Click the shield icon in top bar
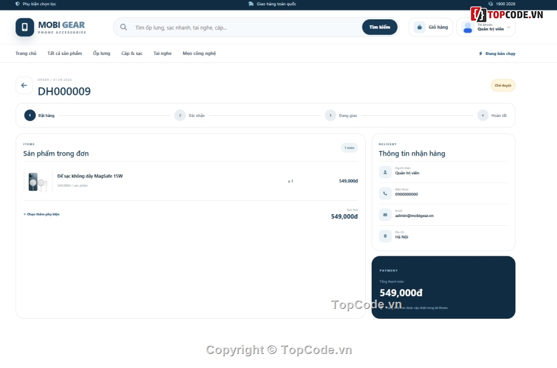 [x=18, y=4]
